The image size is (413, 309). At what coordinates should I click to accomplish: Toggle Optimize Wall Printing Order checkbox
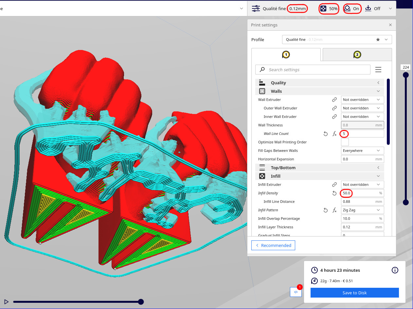pyautogui.click(x=345, y=142)
